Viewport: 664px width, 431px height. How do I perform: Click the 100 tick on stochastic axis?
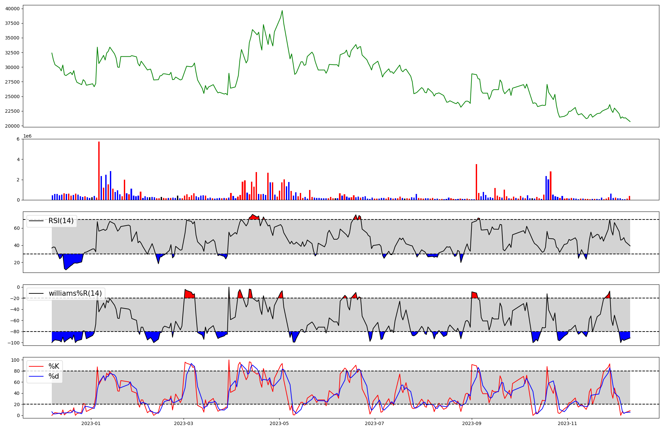pyautogui.click(x=16, y=360)
